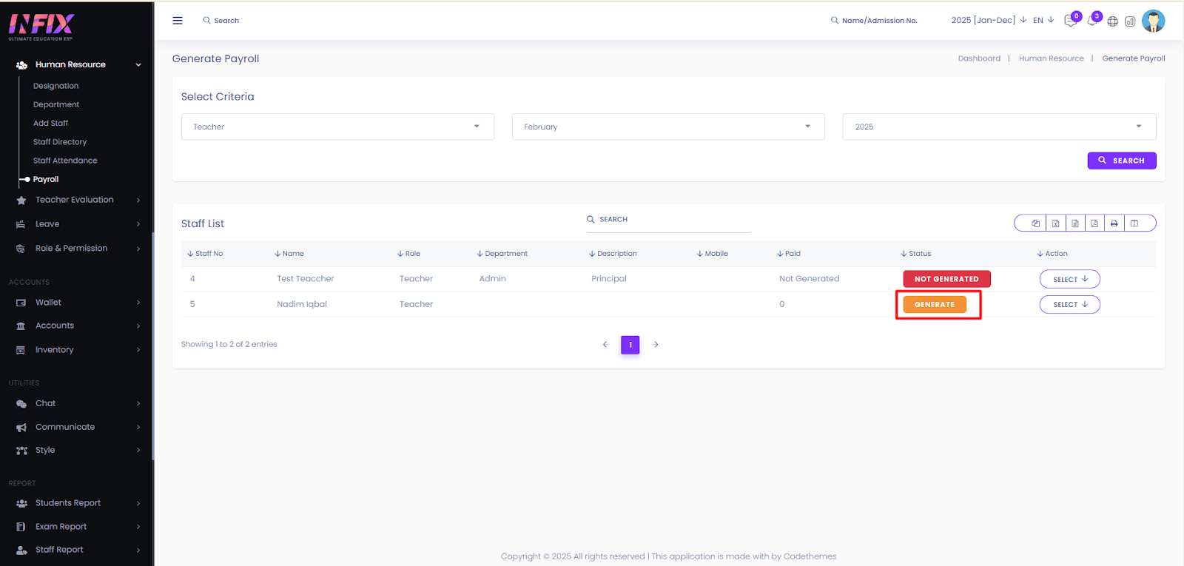Image resolution: width=1184 pixels, height=566 pixels.
Task: Open the Human Resource breadcrumb link
Action: pyautogui.click(x=1051, y=58)
